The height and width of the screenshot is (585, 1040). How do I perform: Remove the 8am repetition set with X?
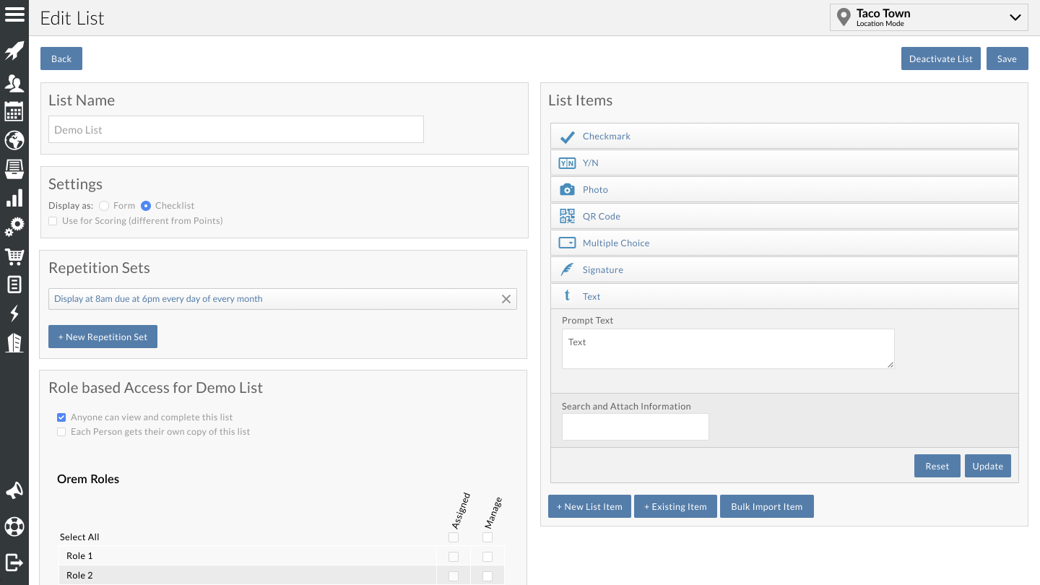tap(506, 299)
